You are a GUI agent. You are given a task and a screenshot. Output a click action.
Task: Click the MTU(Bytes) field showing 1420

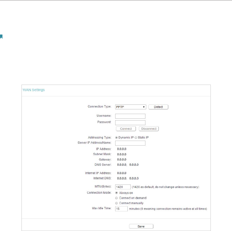coord(123,187)
